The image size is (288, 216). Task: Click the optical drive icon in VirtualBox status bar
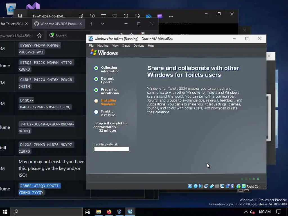pyautogui.click(x=195, y=186)
